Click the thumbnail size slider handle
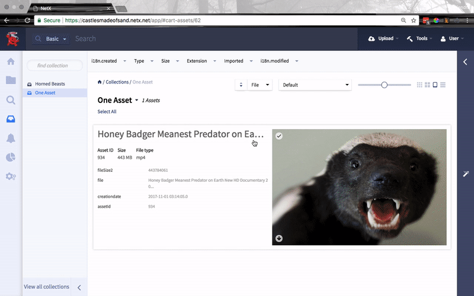Image resolution: width=474 pixels, height=296 pixels. [x=384, y=85]
